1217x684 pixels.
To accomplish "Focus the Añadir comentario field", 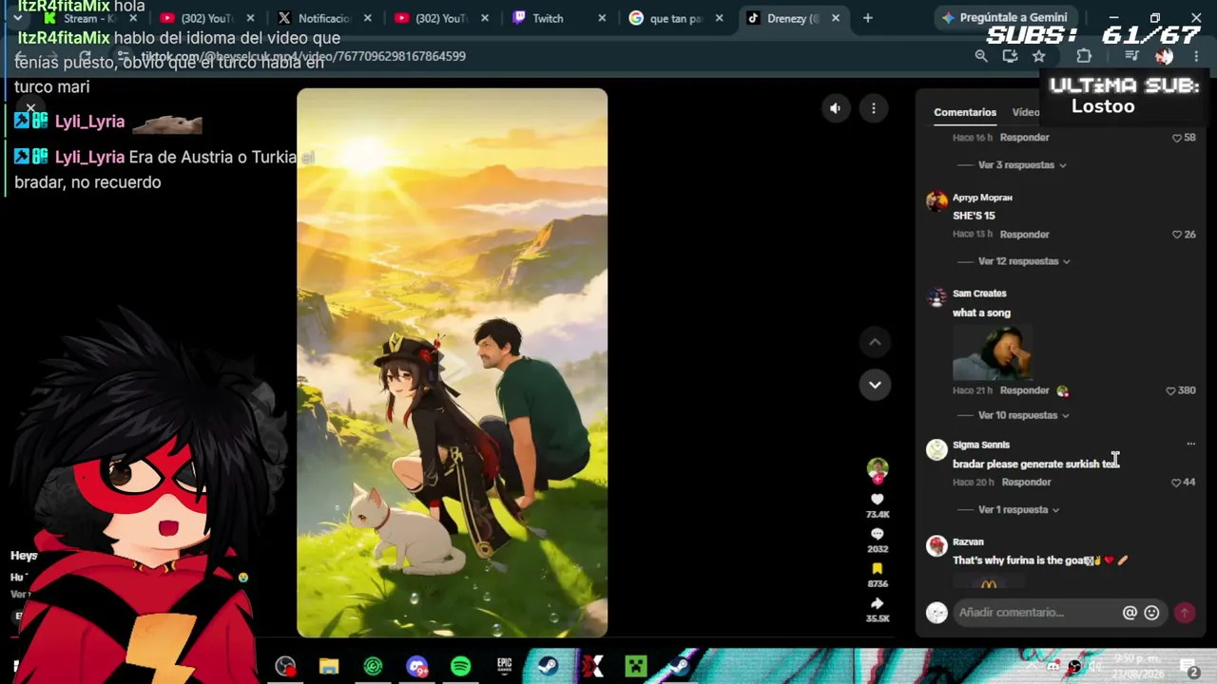I will [1038, 613].
